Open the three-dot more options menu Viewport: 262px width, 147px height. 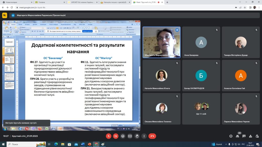(144, 136)
